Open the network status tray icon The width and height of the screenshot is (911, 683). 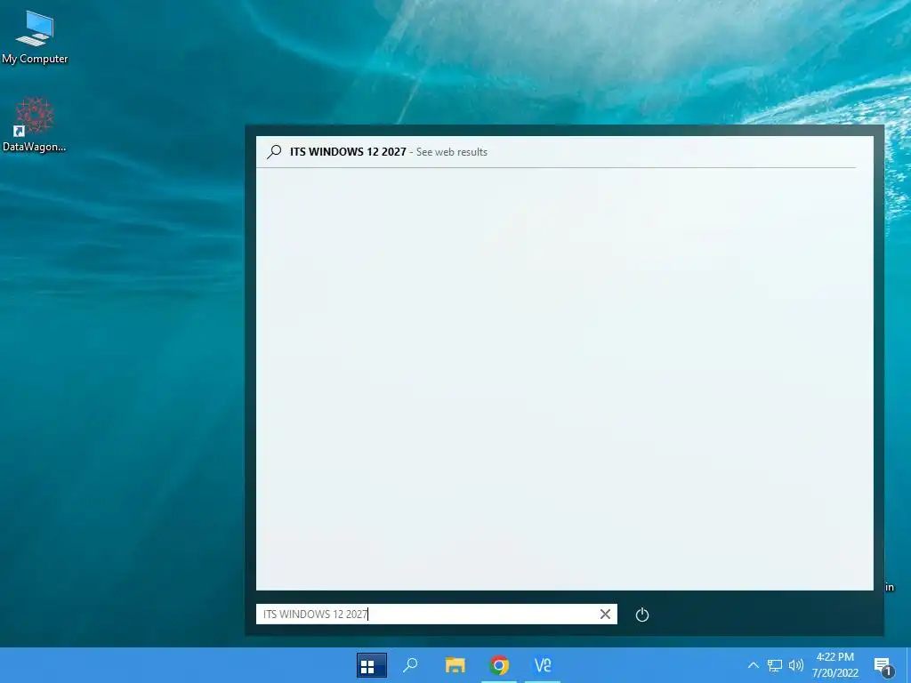click(x=775, y=665)
